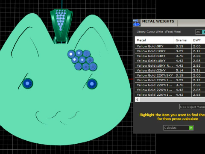Select the Yellow Gold 22KY:9KY row

(170, 75)
